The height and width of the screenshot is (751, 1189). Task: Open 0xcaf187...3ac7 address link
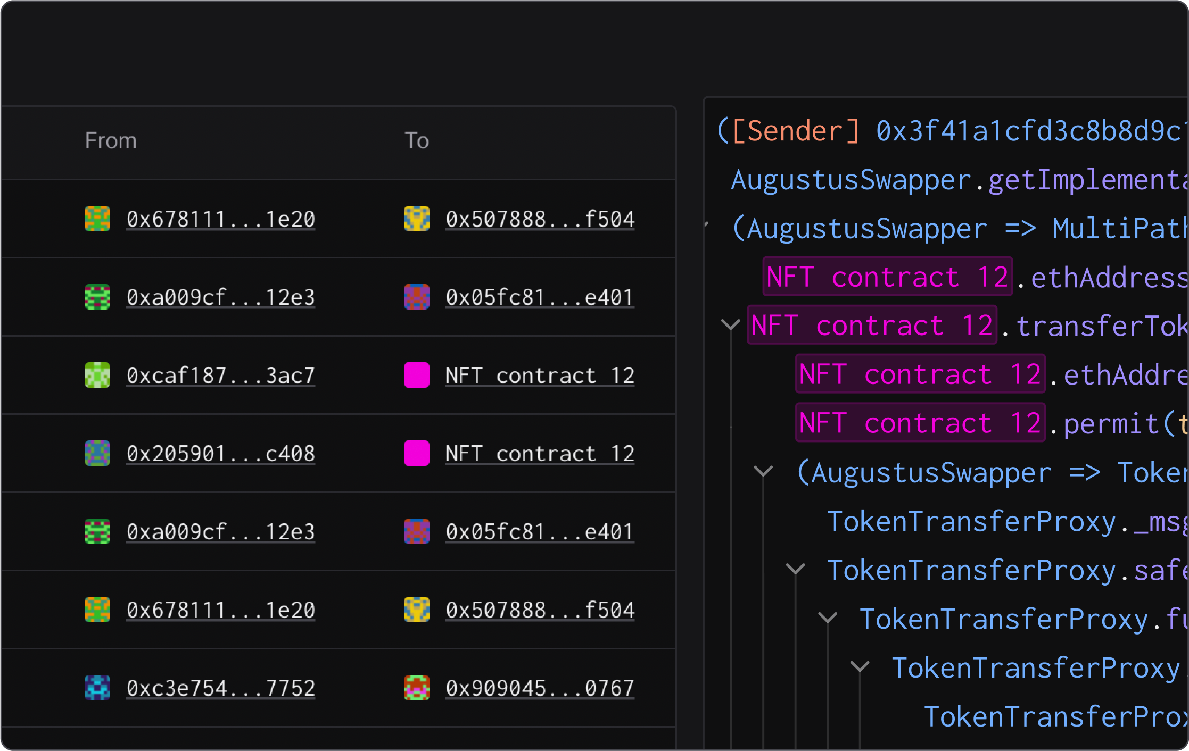coord(220,375)
